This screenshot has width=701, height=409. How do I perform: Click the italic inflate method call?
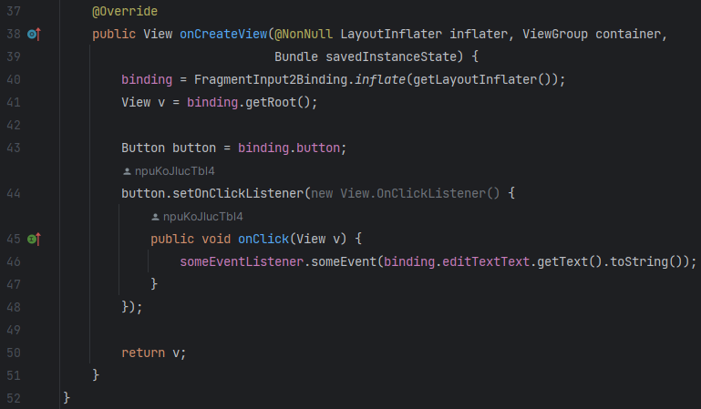(x=380, y=79)
